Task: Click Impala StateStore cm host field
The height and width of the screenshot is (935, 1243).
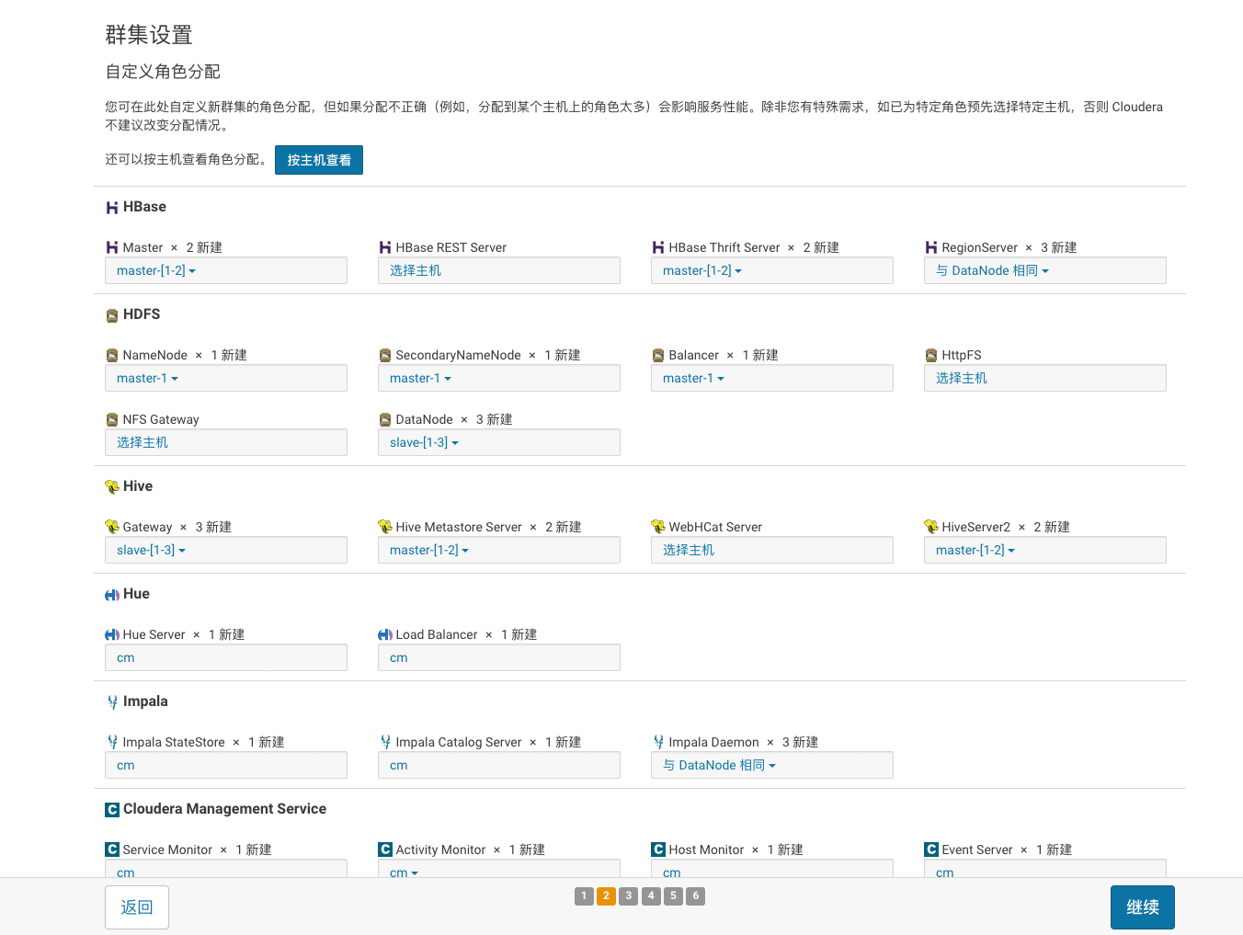Action: (x=226, y=765)
